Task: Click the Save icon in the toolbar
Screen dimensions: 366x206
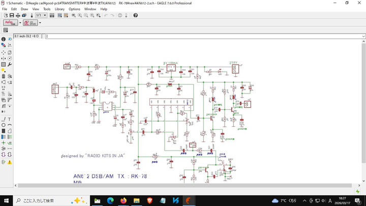Action: point(12,15)
